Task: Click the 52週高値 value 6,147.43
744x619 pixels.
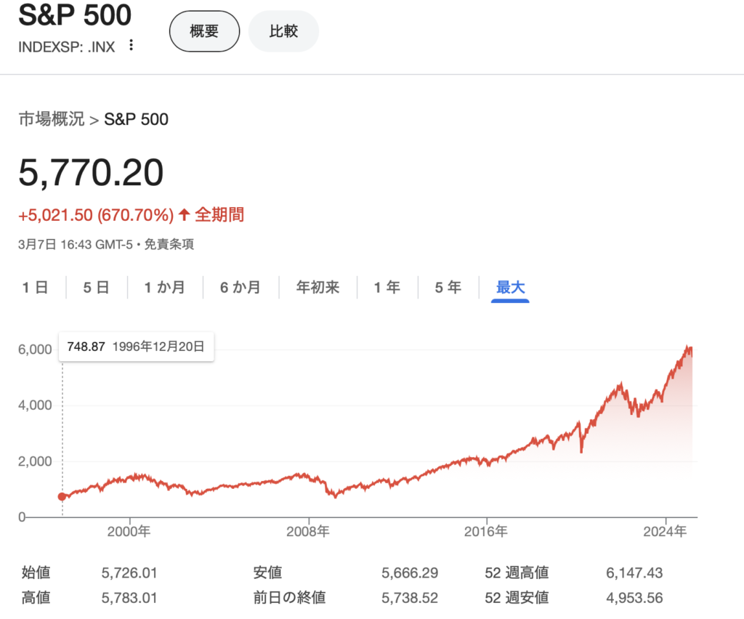Action: (x=634, y=573)
